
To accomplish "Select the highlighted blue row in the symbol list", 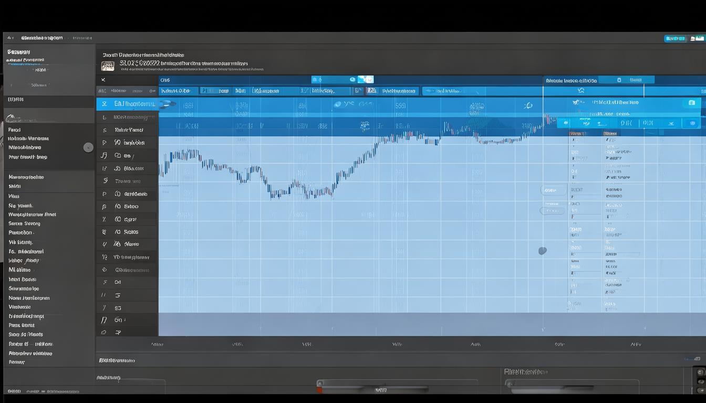I will (127, 104).
